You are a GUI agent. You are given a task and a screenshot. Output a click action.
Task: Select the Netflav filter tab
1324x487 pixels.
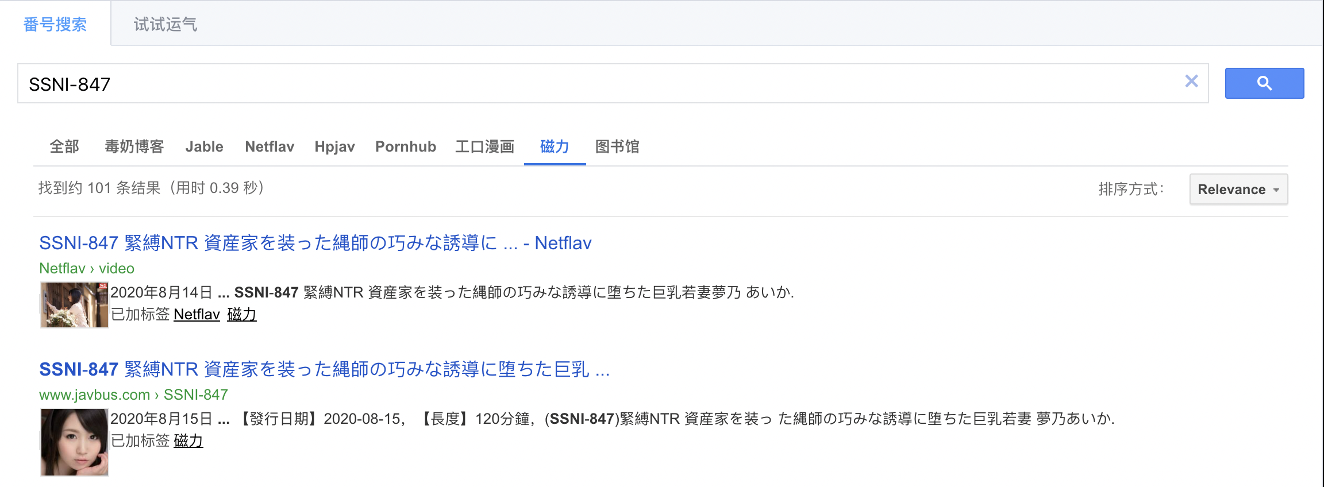[270, 146]
